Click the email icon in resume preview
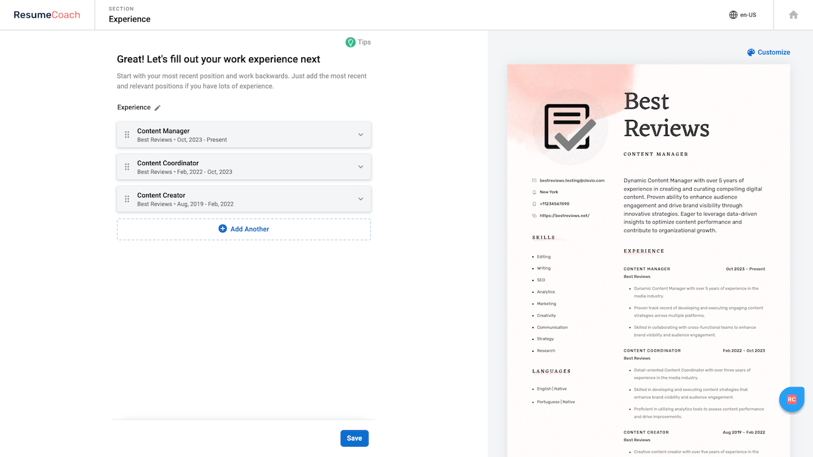 click(x=534, y=180)
